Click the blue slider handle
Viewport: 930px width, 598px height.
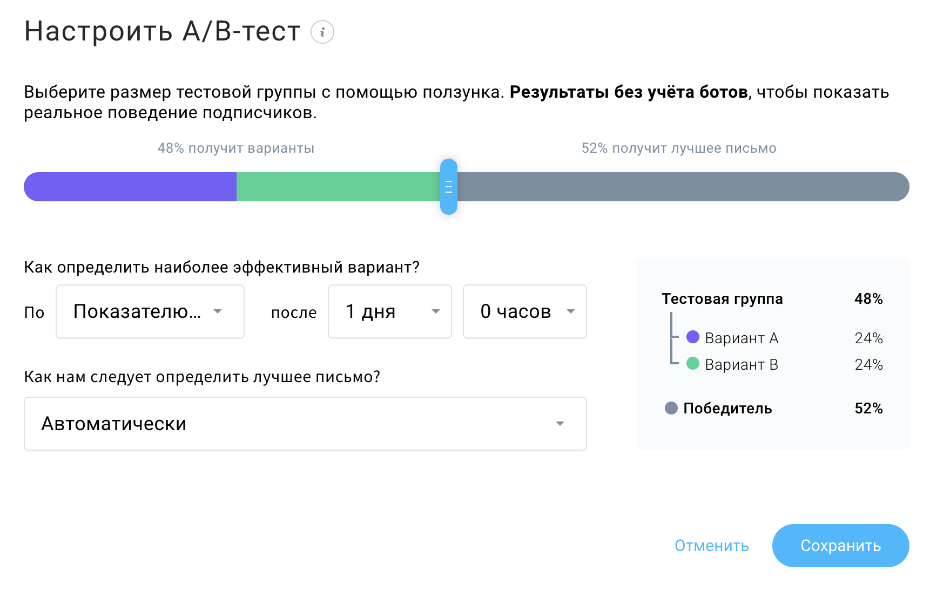click(449, 187)
